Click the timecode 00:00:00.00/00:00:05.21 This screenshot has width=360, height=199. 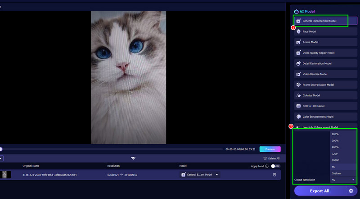click(240, 149)
